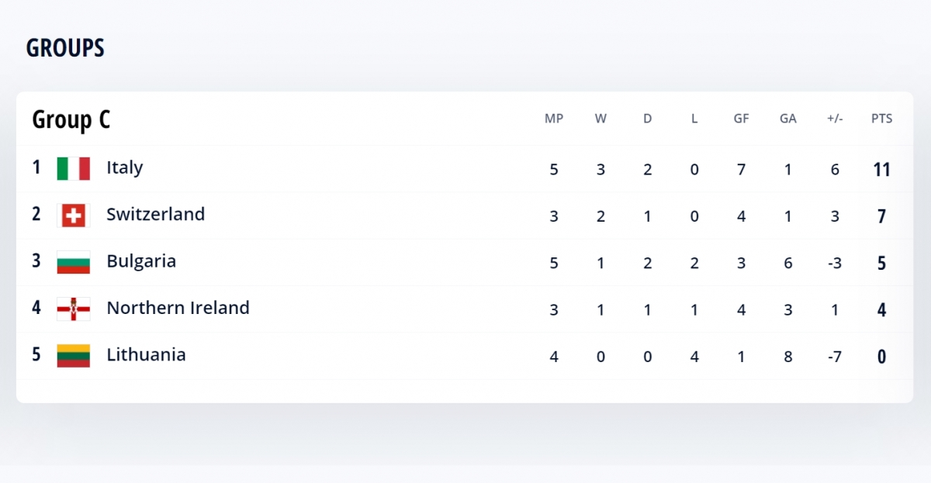Click the Lithuania flag icon
This screenshot has width=931, height=483.
click(x=74, y=356)
